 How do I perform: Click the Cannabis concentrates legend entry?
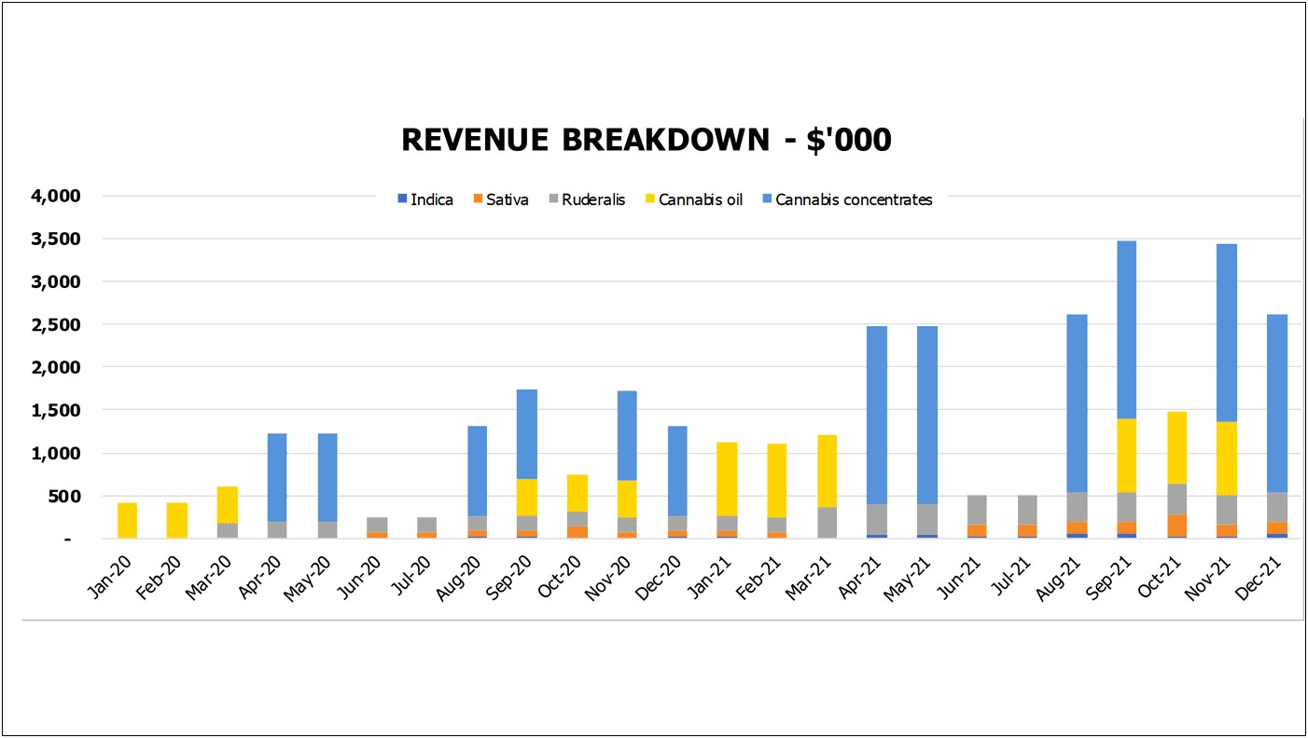(x=847, y=199)
